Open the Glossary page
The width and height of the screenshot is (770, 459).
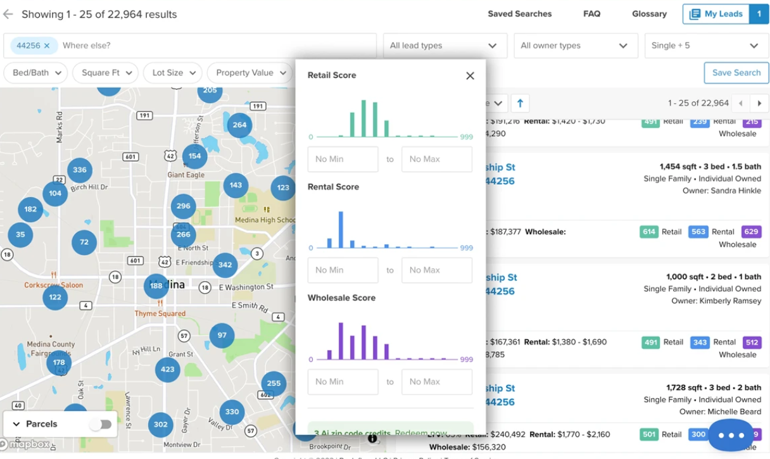(x=649, y=14)
